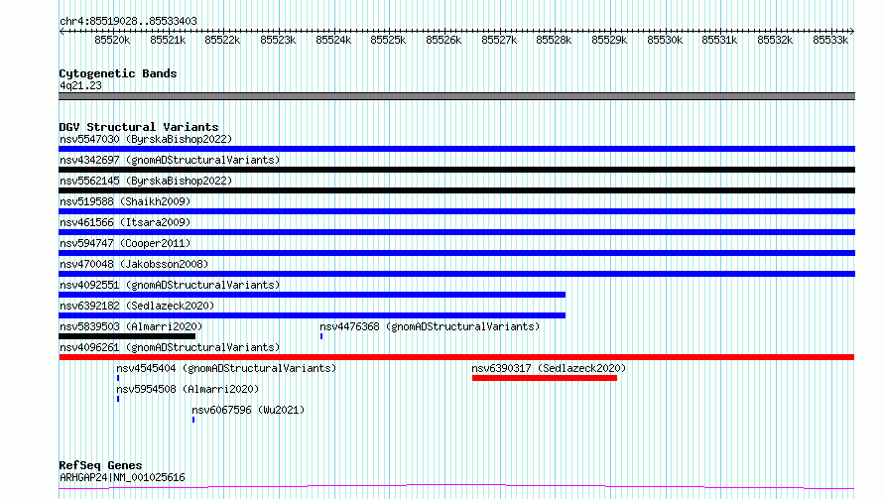Click the 85533k ruler position
This screenshot has width=883, height=499.
click(x=830, y=40)
